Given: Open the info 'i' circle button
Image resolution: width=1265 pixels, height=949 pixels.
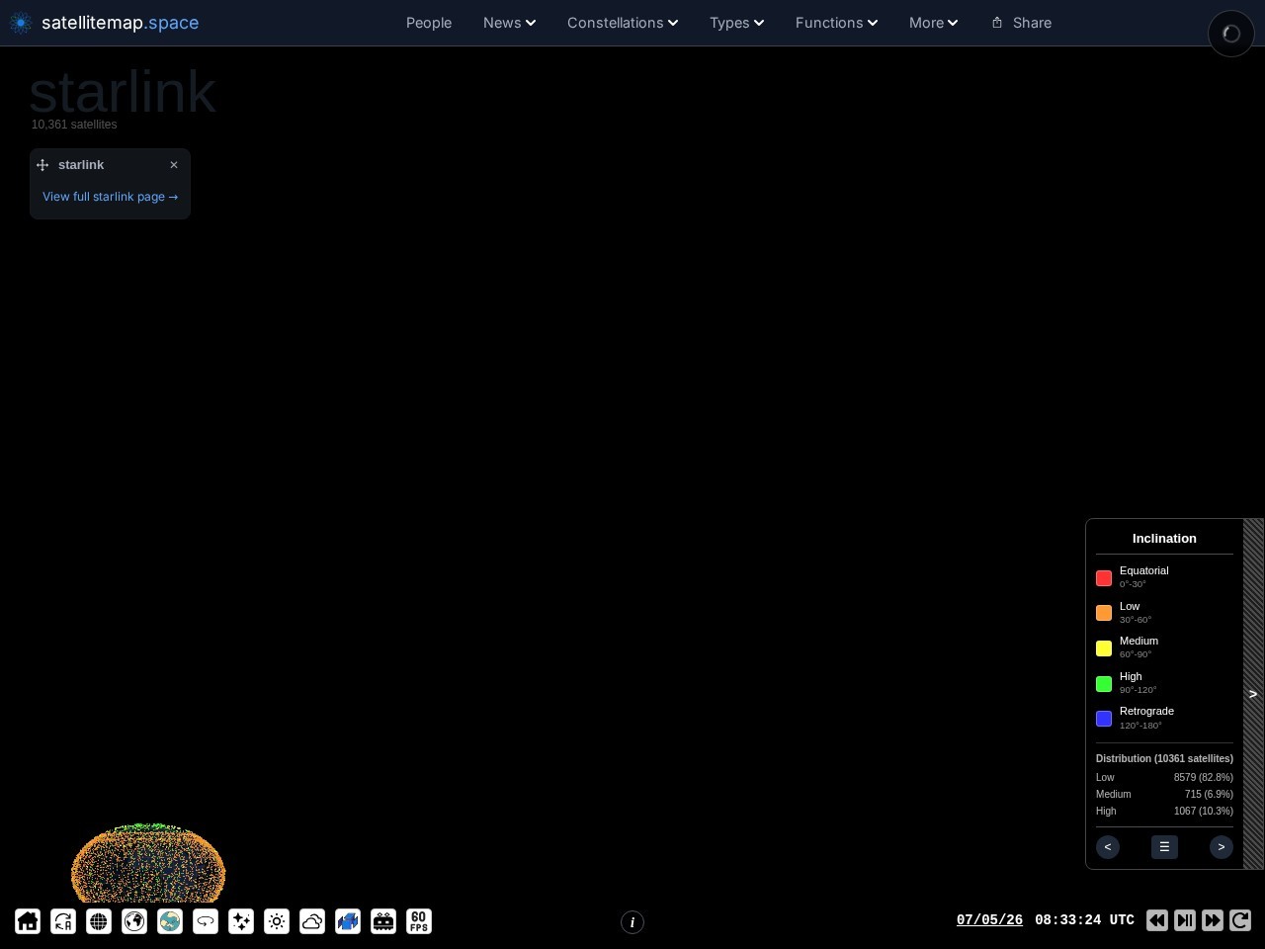Looking at the screenshot, I should tap(632, 922).
